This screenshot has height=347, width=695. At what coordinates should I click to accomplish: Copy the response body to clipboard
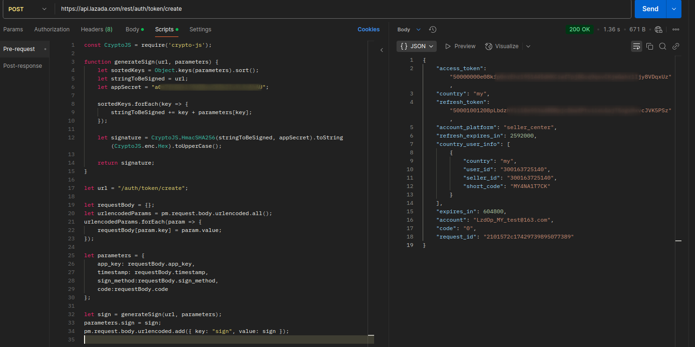tap(650, 46)
